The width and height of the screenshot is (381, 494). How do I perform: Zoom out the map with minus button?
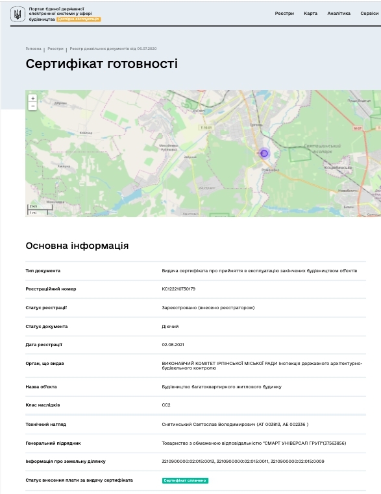(x=33, y=106)
